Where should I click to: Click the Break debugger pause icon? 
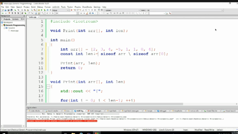pos(92,10)
